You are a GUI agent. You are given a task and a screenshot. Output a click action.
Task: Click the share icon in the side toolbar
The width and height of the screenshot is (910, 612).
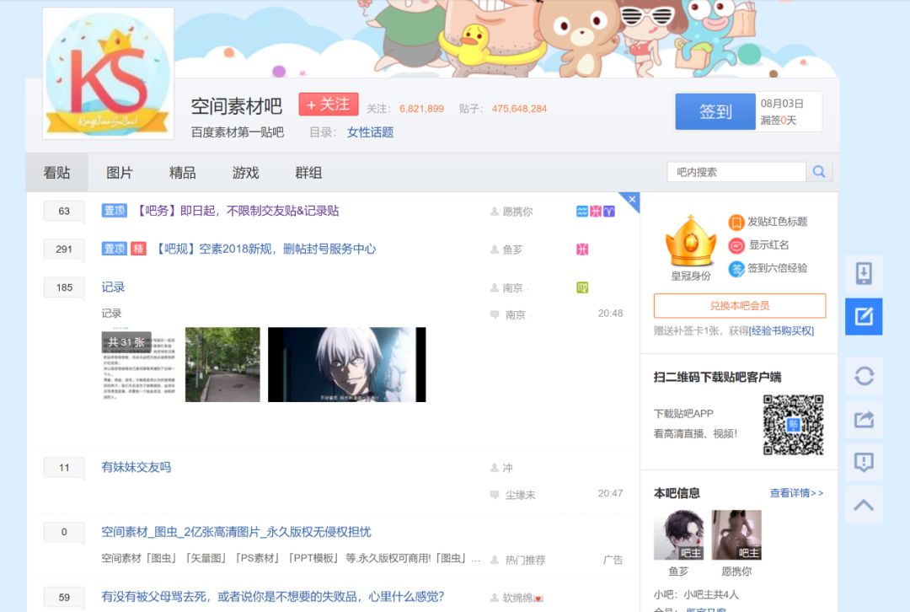coord(863,419)
